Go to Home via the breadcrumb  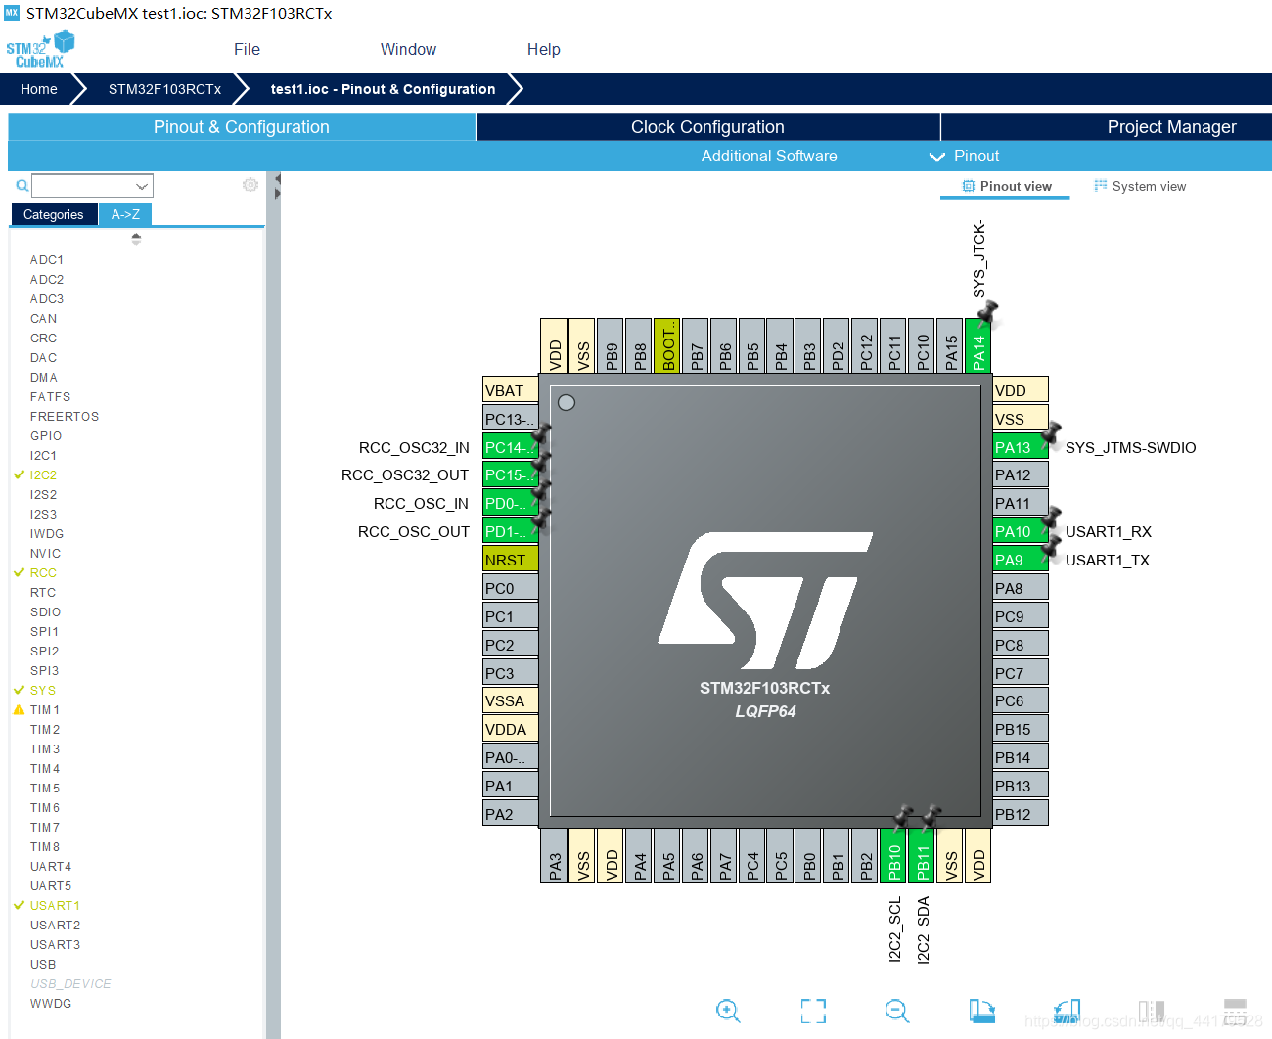tap(38, 89)
